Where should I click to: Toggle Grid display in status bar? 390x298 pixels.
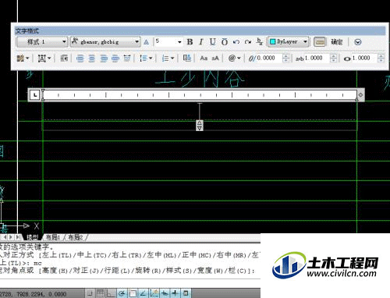(101, 293)
